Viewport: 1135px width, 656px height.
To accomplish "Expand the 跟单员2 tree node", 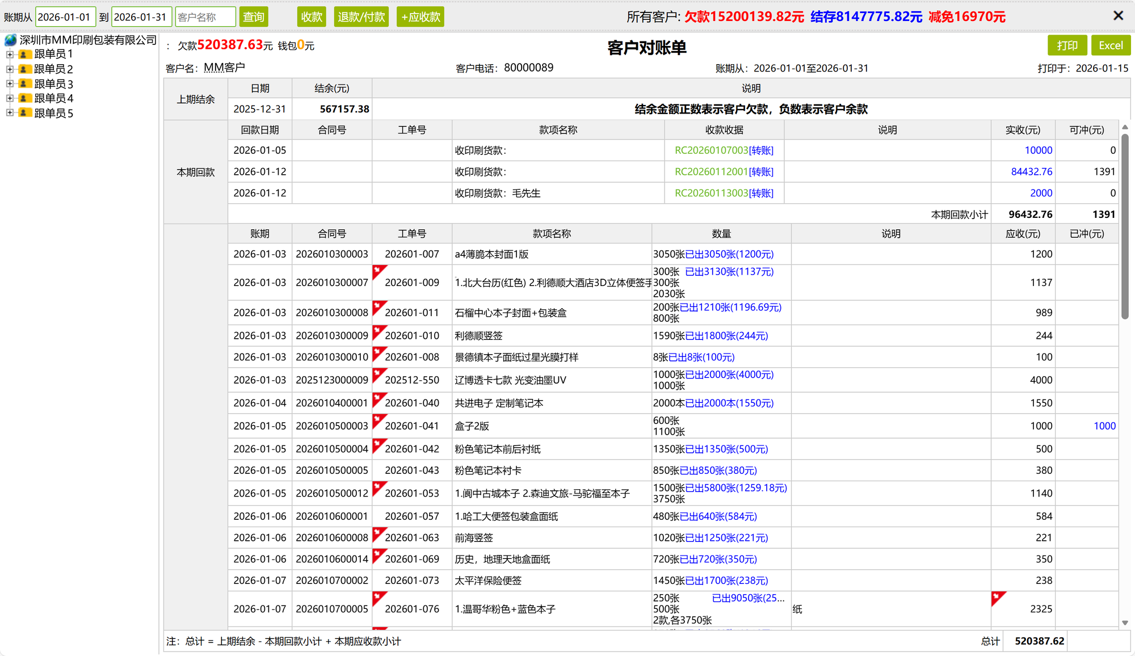I will pyautogui.click(x=10, y=69).
